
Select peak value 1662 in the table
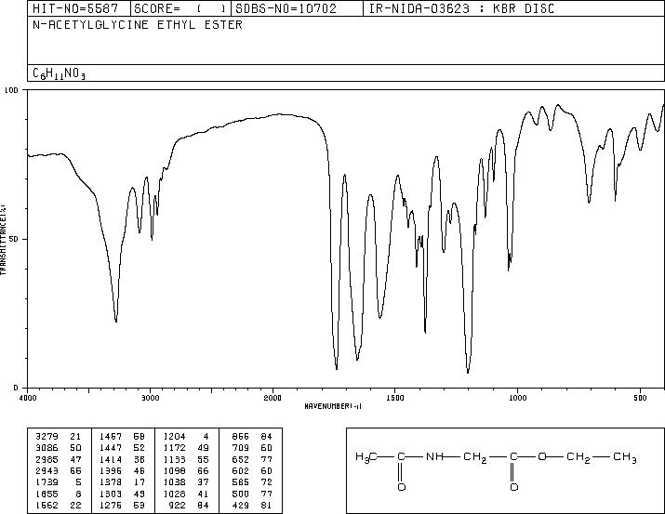[x=47, y=505]
